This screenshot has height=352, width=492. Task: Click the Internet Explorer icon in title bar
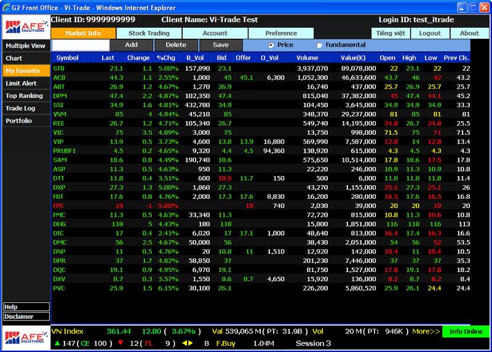6,7
